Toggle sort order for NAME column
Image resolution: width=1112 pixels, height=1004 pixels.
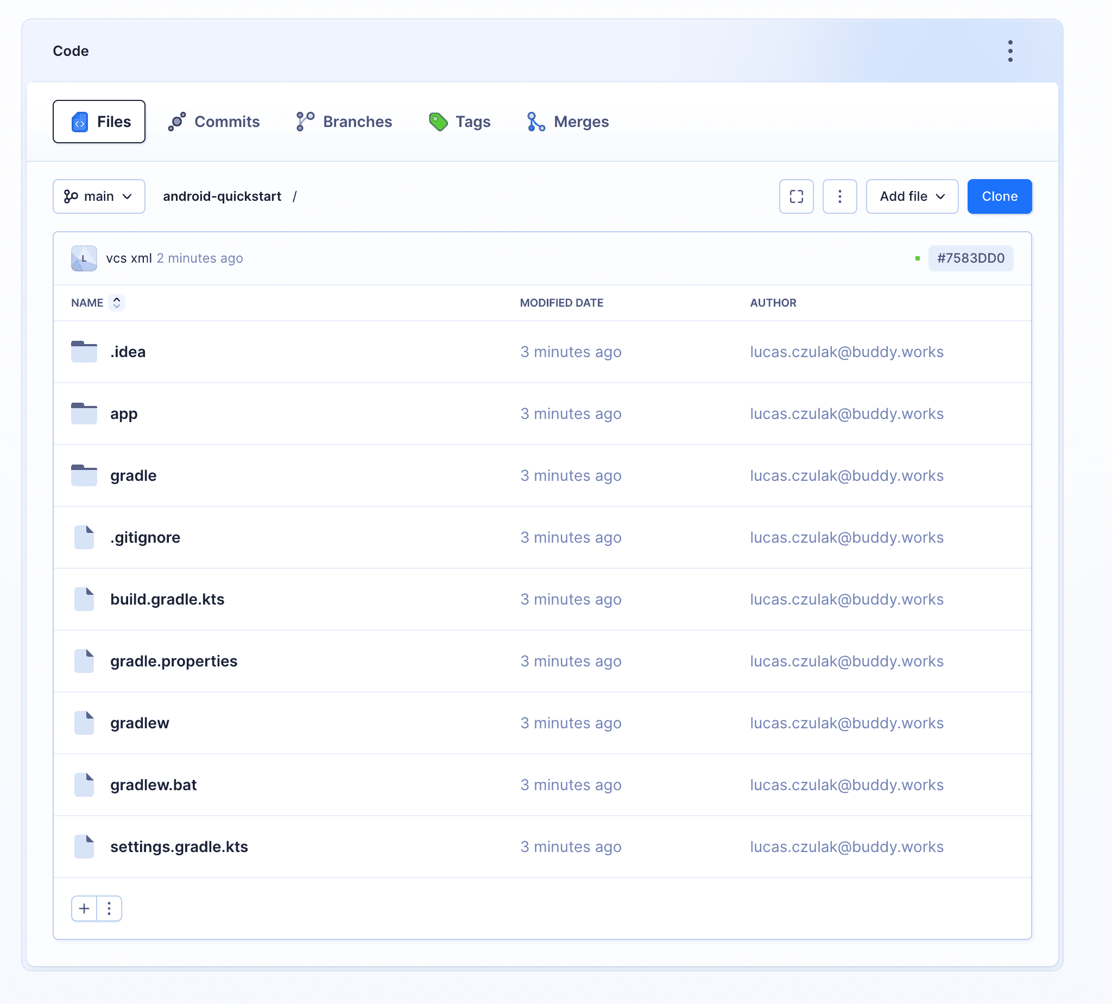[116, 302]
